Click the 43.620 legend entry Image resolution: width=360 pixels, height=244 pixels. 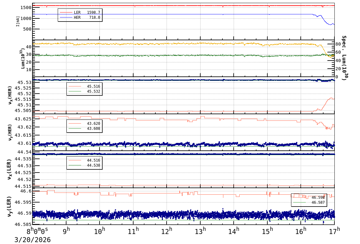click(x=84, y=124)
